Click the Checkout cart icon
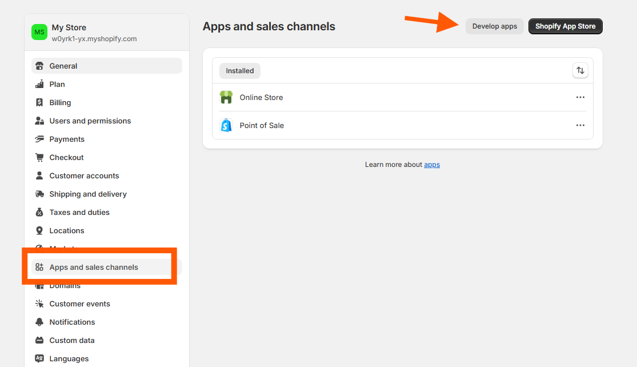Image resolution: width=637 pixels, height=367 pixels. [x=39, y=157]
